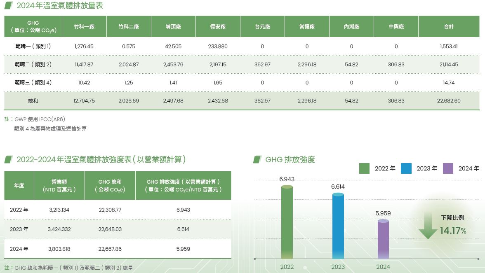Click the 內湖廠 column header
This screenshot has width=485, height=273.
pyautogui.click(x=351, y=27)
